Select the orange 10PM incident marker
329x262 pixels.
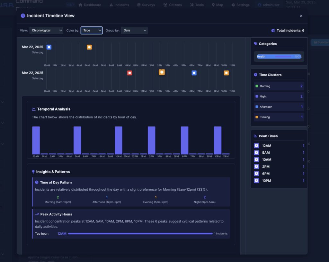pyautogui.click(x=226, y=73)
